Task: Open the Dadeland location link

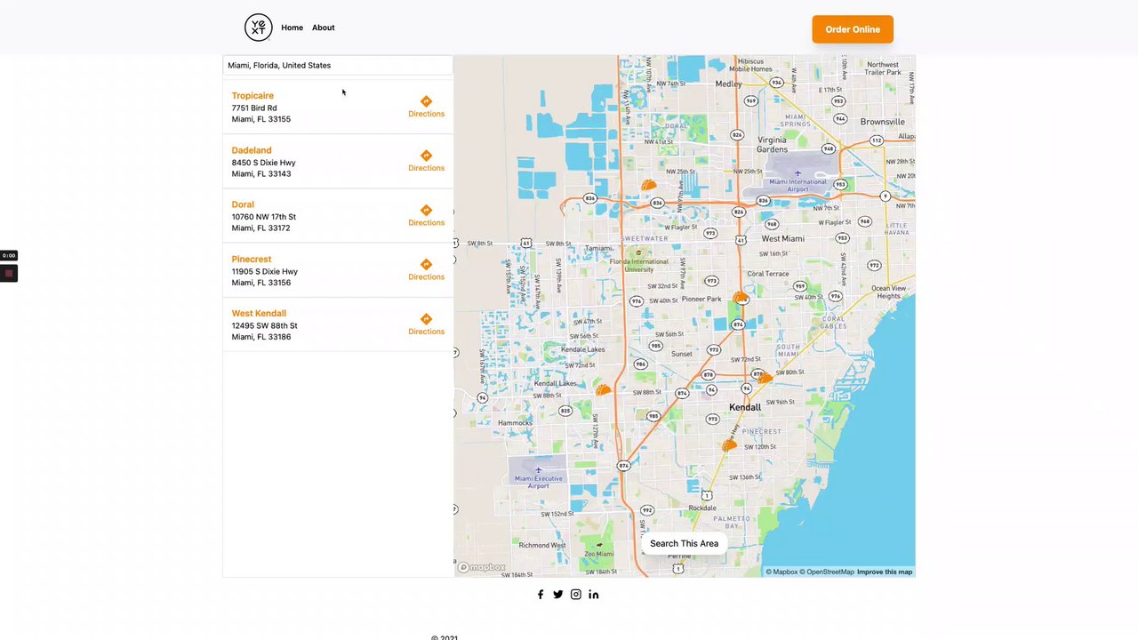Action: (x=252, y=150)
